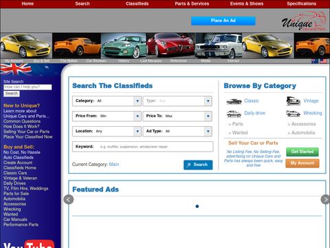330x248 pixels.
Task: Open the Ad Type dropdown
Action: point(177,132)
